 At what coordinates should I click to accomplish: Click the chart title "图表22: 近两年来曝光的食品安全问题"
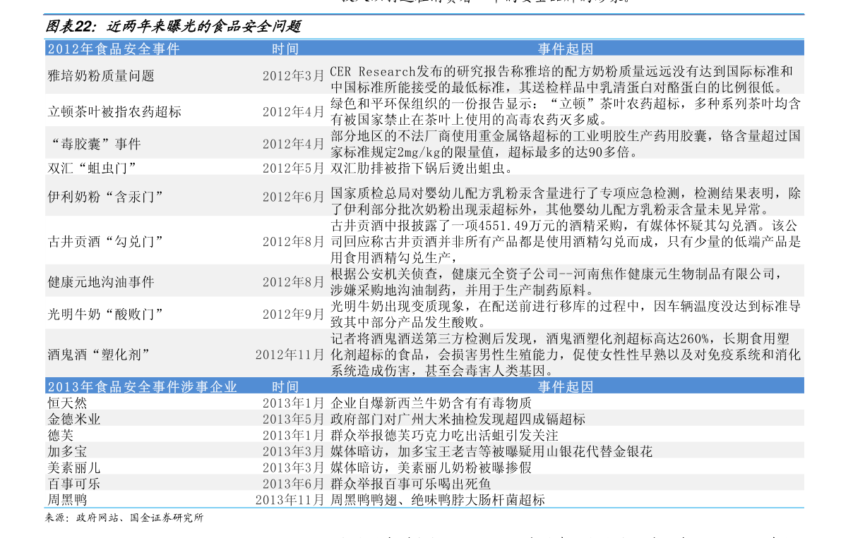tap(173, 26)
